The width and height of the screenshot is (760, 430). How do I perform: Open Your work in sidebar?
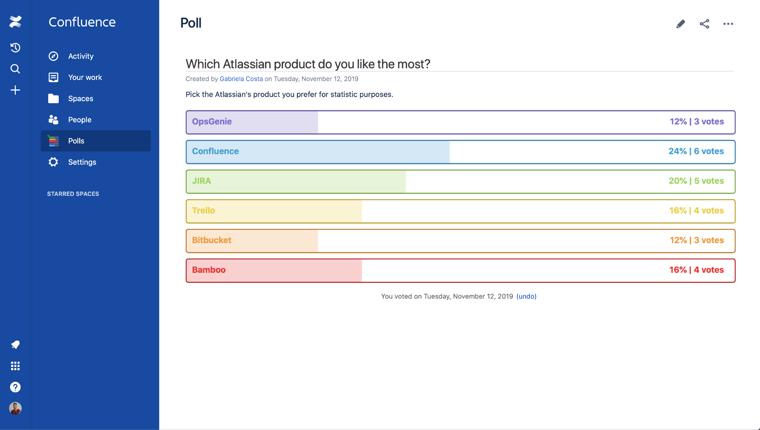click(85, 77)
